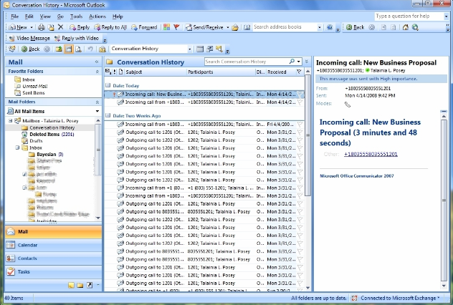Image resolution: width=453 pixels, height=305 pixels.
Task: Click the red Follow Up flag icon
Action: 176,27
